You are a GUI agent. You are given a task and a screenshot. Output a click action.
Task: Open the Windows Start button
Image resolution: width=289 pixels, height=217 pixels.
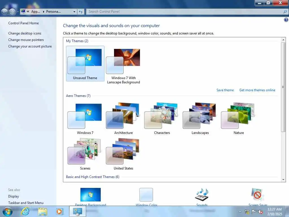7,211
